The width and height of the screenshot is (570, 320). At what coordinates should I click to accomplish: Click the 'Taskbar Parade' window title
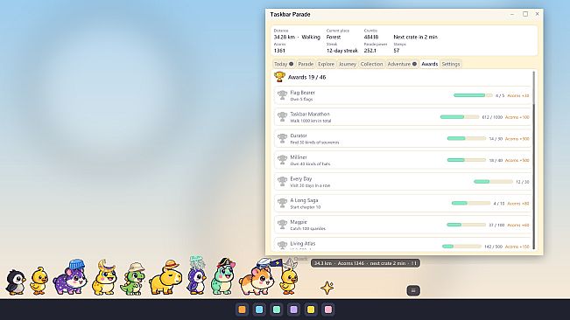tap(290, 15)
